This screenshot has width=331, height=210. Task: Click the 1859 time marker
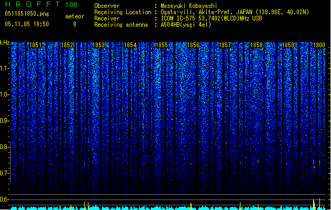coord(288,45)
